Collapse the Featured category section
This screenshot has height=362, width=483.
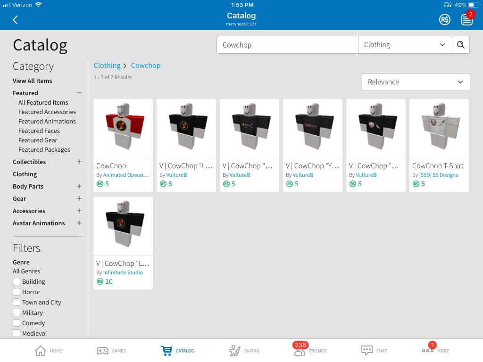[79, 93]
